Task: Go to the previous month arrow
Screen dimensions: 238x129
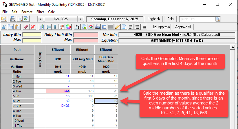Action: (41, 19)
